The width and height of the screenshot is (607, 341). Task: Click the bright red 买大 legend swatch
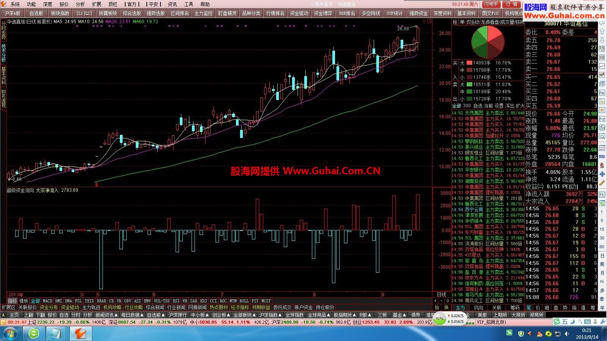(469, 63)
